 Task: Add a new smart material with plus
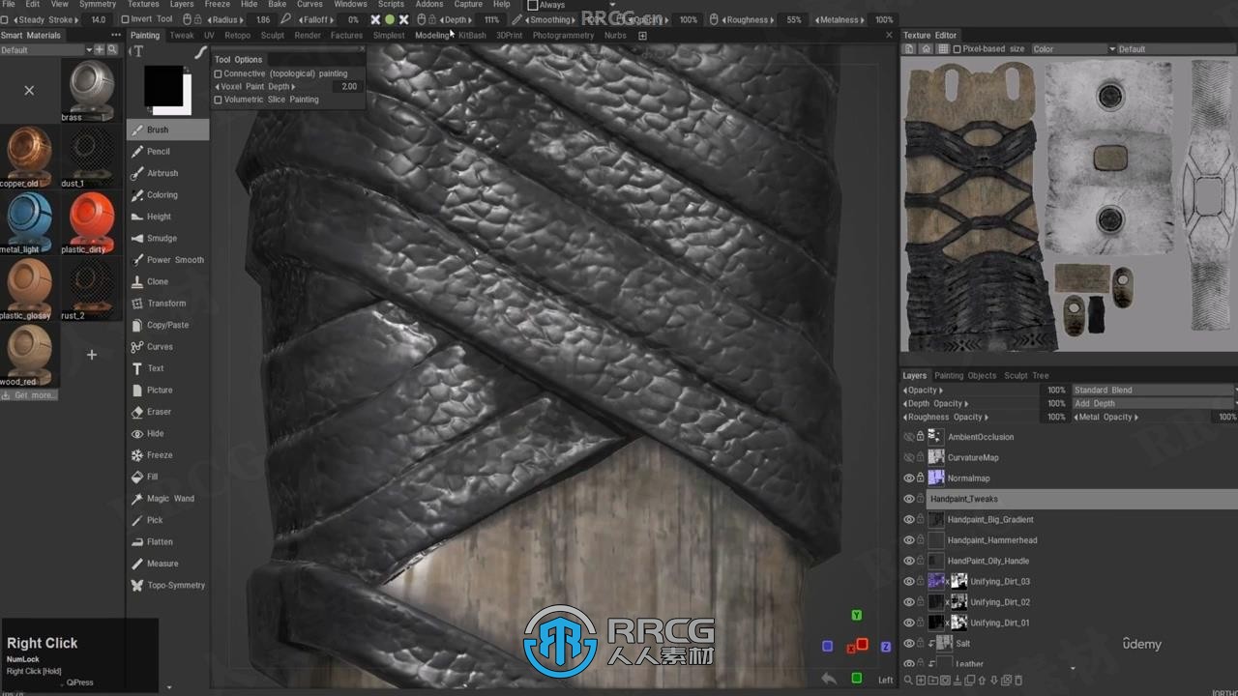[92, 355]
